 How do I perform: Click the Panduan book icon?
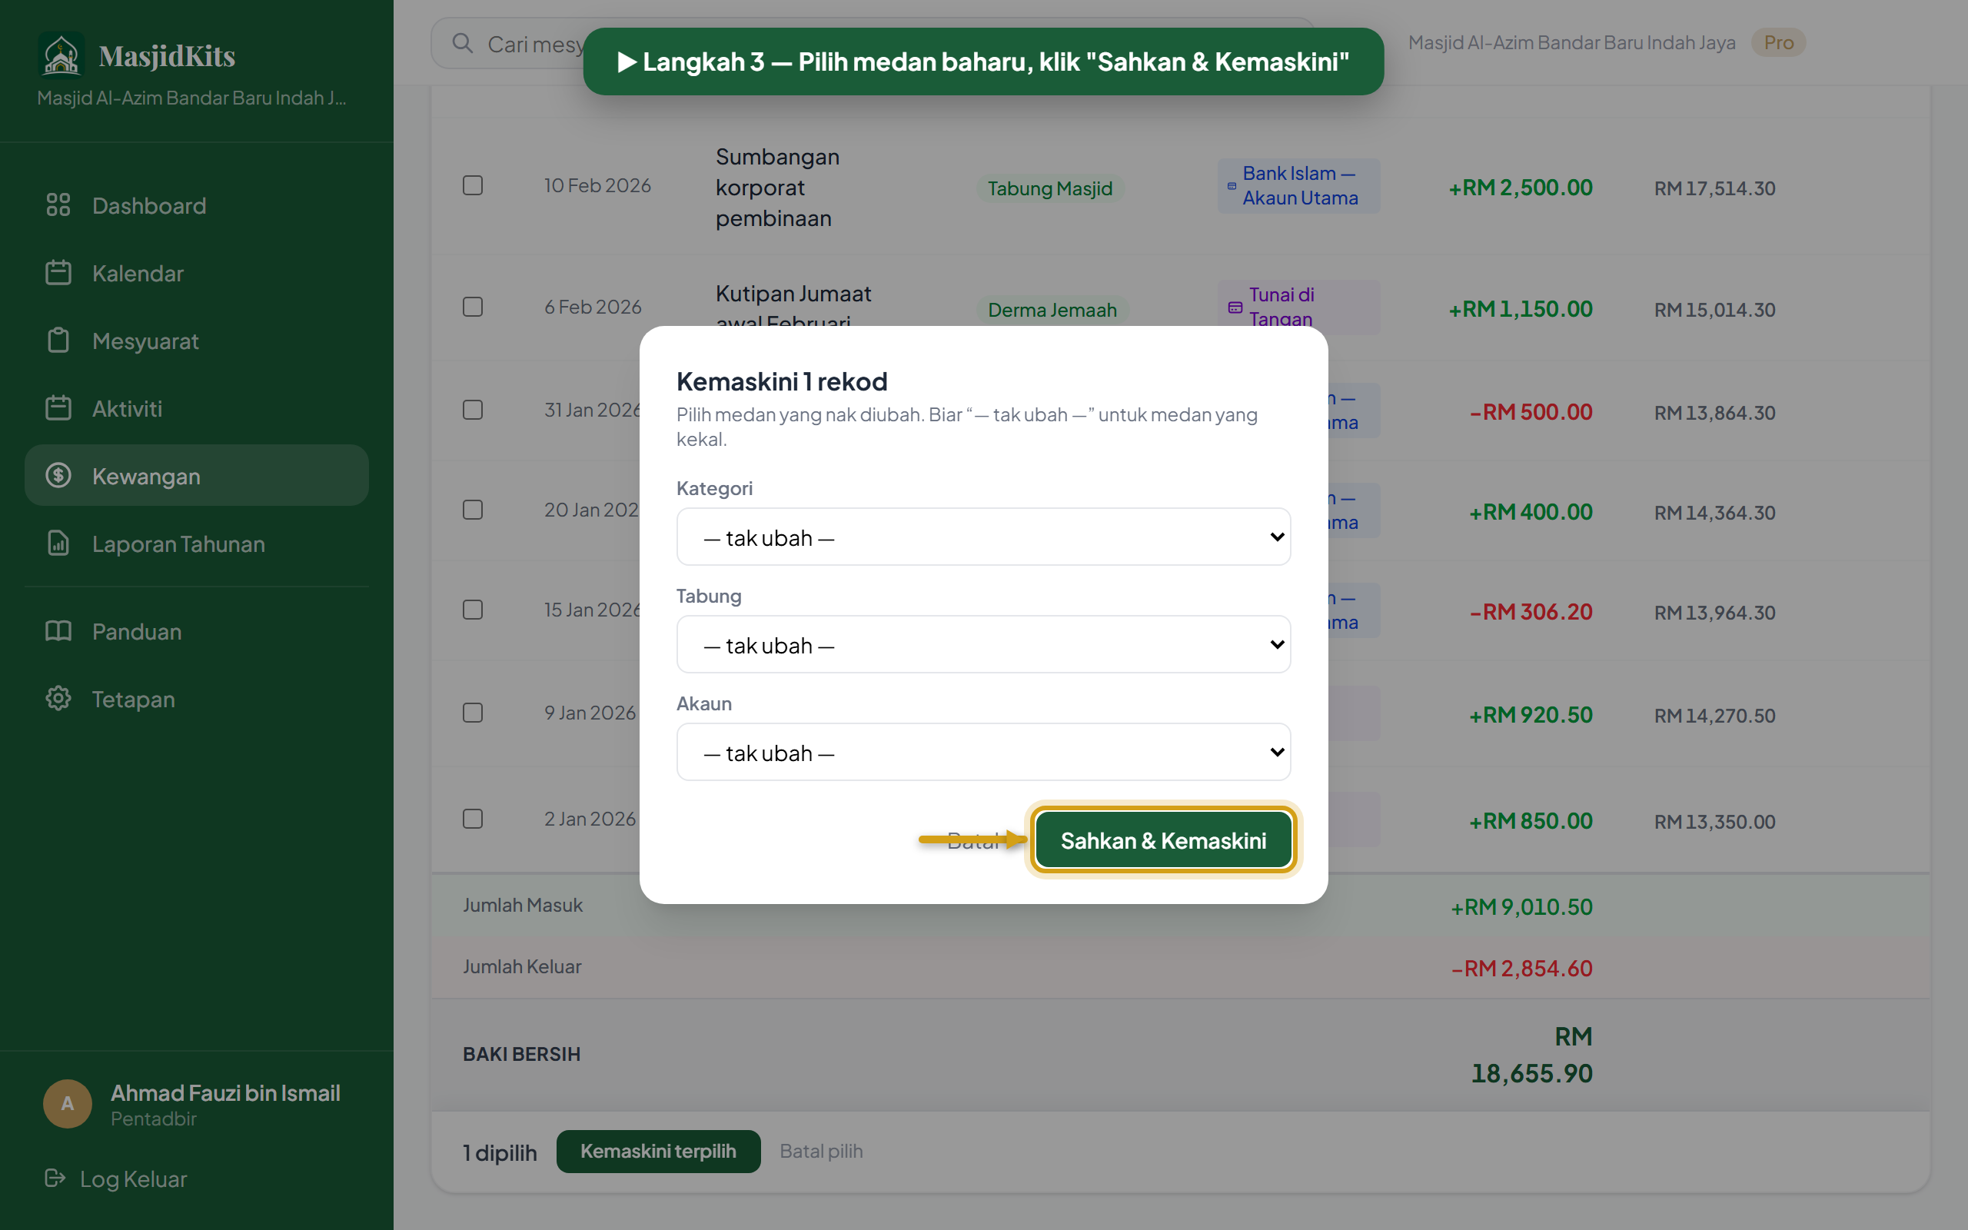(58, 631)
